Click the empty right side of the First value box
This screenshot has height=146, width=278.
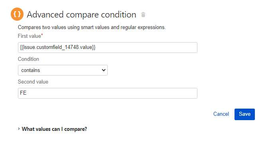point(146,47)
